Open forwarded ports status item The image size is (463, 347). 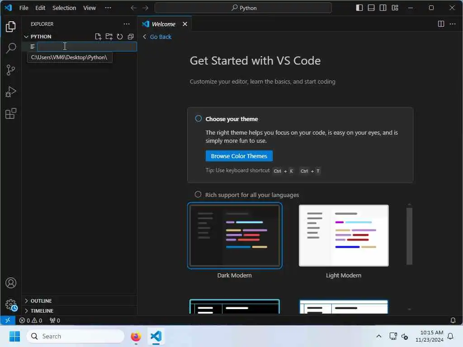(55, 320)
